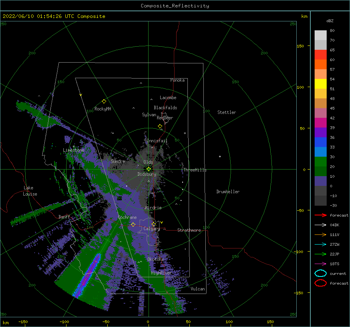Pick the green 22JP arrow legend icon
This screenshot has height=327, width=350.
click(x=320, y=254)
